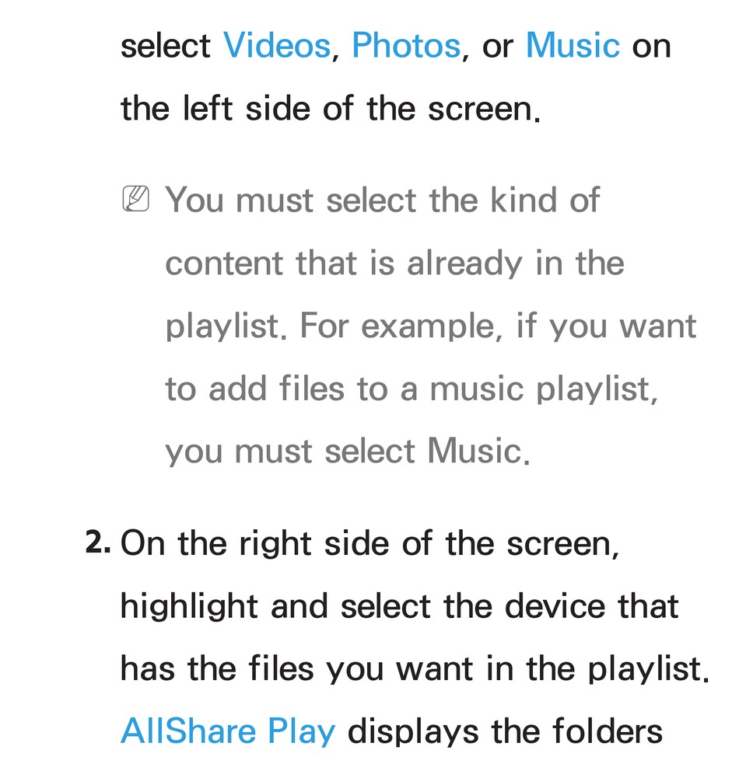Click note line 'You must select the kind of'
The image size is (739, 757).
coord(382,200)
